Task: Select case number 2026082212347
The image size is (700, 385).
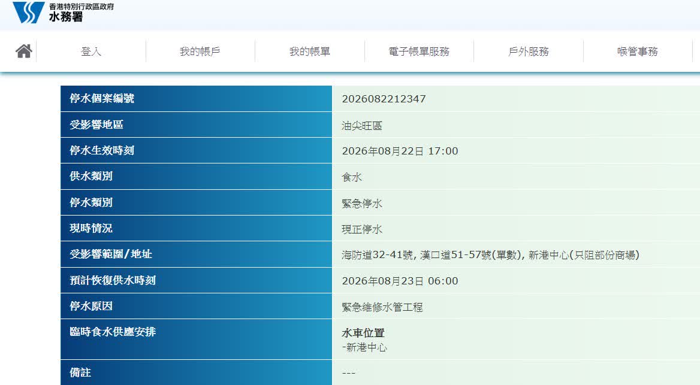Action: 384,99
